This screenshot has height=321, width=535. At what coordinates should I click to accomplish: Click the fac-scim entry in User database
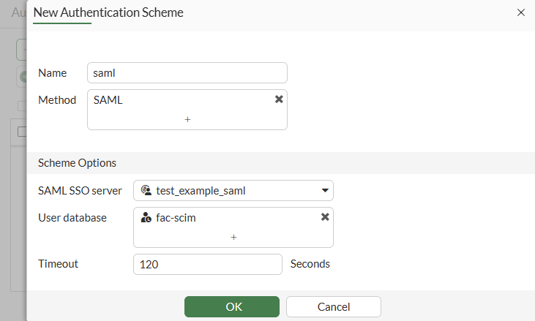pyautogui.click(x=176, y=217)
